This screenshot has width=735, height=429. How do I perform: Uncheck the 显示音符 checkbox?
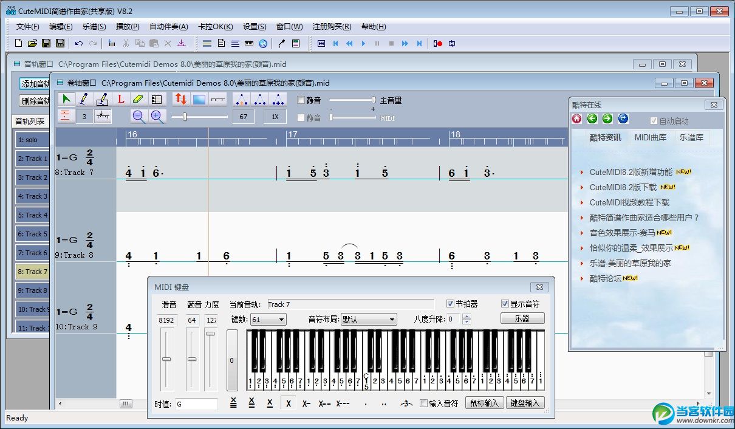coord(505,304)
